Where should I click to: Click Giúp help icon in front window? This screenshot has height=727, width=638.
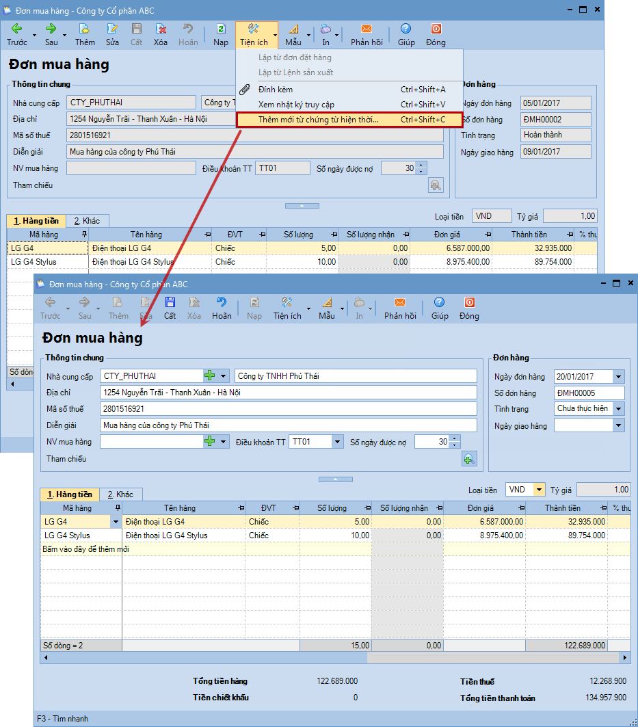click(x=440, y=307)
